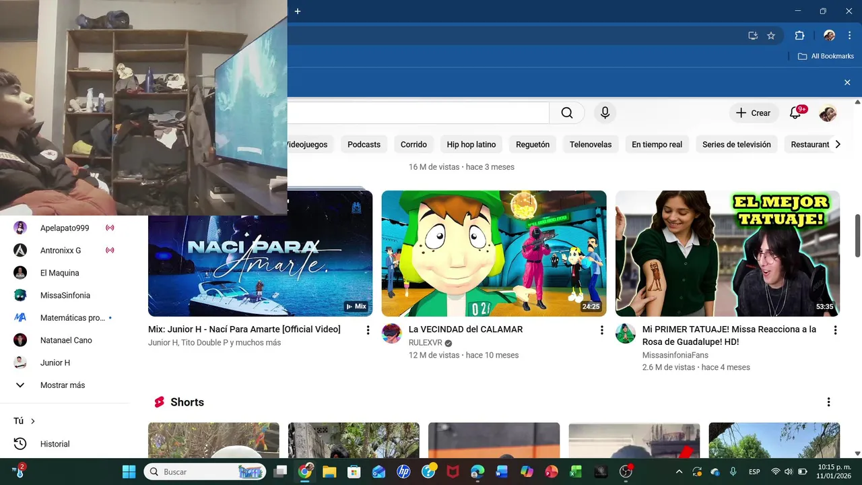
Task: Open Chrome three-dot menu
Action: (849, 36)
